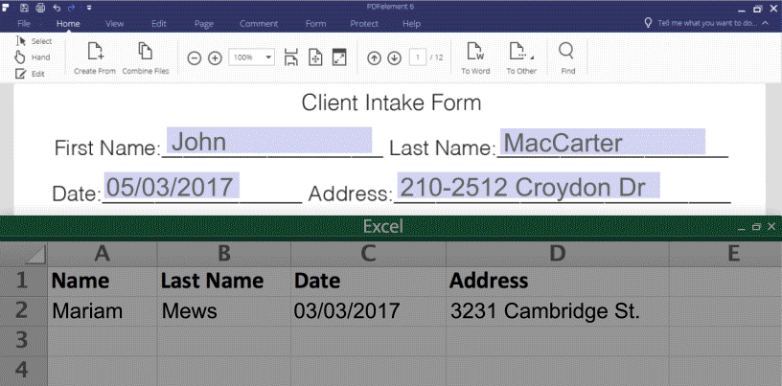Select column B header in Excel
This screenshot has height=386, width=782.
[224, 254]
